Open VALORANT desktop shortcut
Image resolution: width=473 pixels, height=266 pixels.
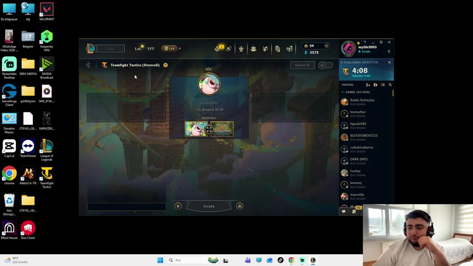coord(47,12)
